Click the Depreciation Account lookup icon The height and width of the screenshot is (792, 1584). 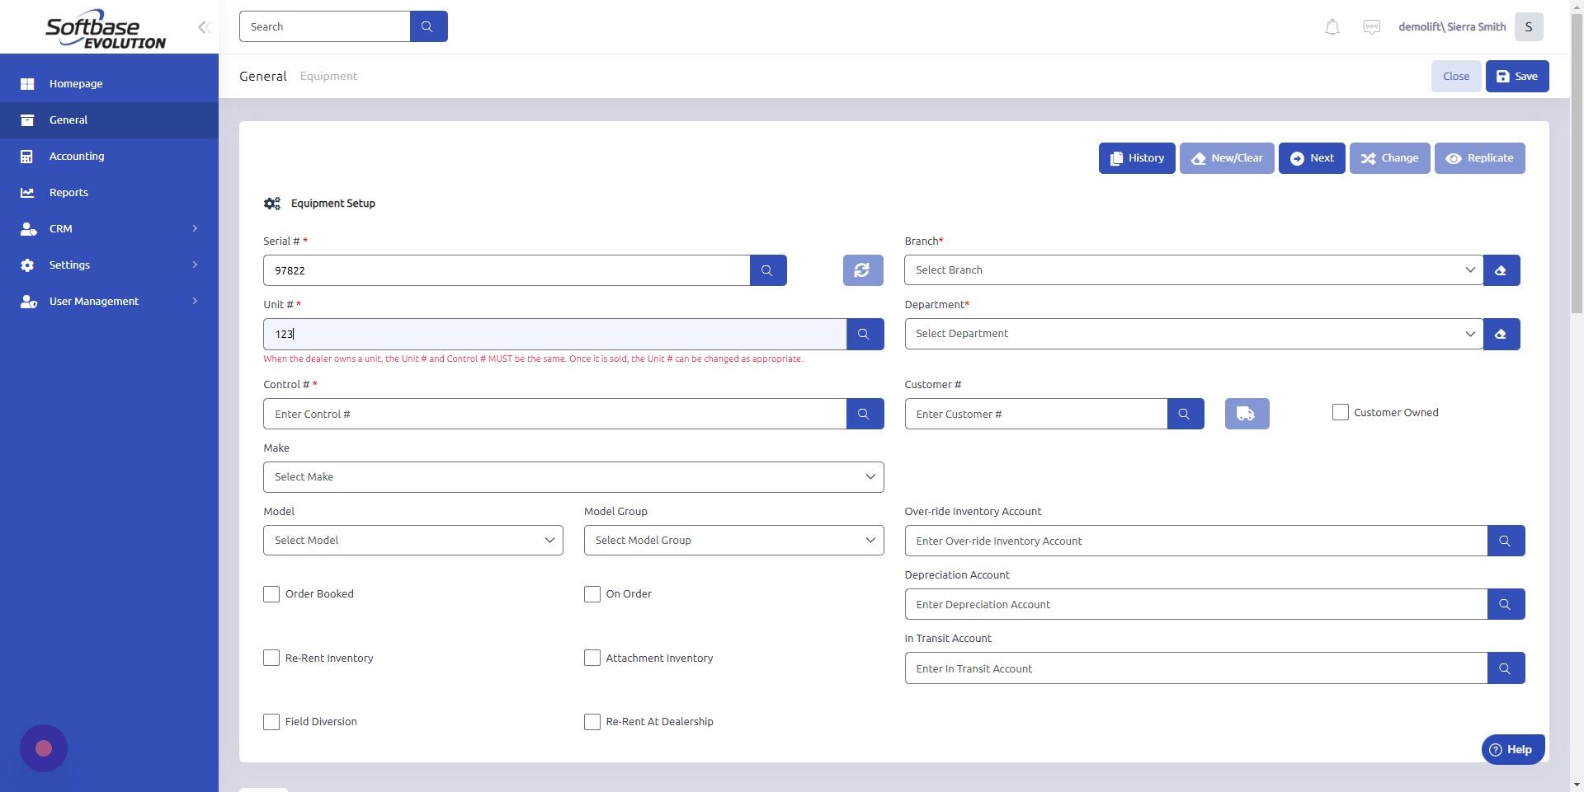click(1506, 603)
